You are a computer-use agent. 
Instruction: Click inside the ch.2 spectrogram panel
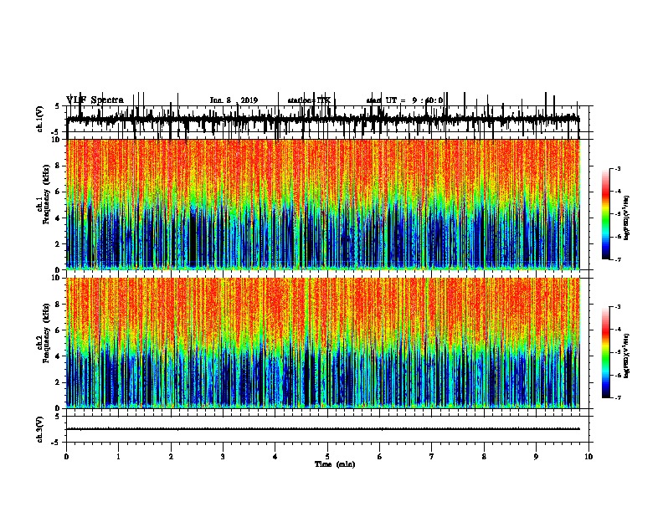click(x=322, y=343)
